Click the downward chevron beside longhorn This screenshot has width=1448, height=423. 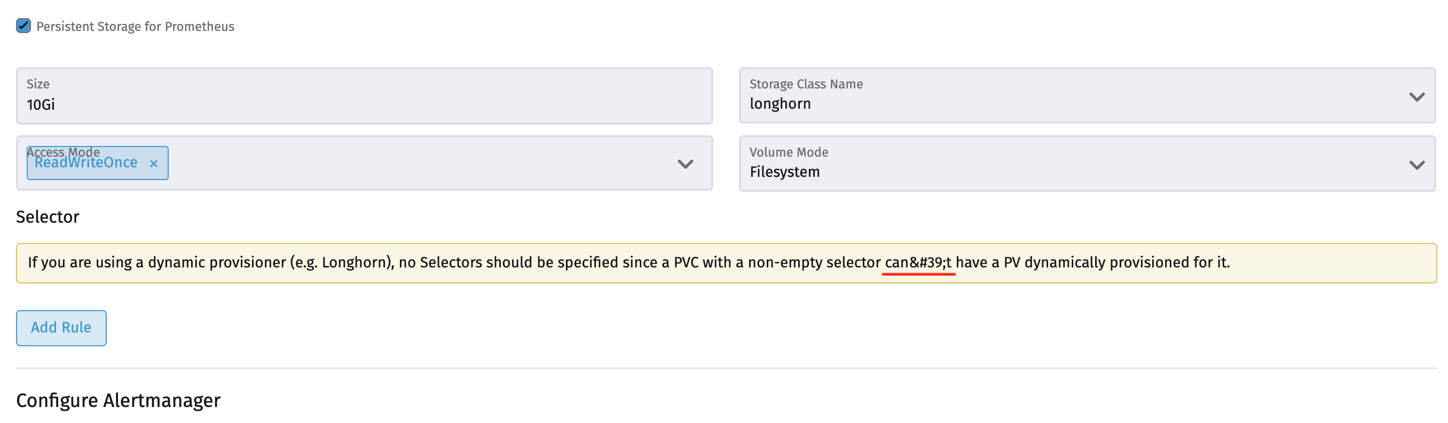pyautogui.click(x=1416, y=96)
